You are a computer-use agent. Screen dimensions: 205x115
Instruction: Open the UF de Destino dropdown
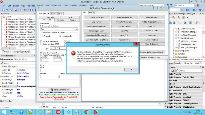(59, 29)
